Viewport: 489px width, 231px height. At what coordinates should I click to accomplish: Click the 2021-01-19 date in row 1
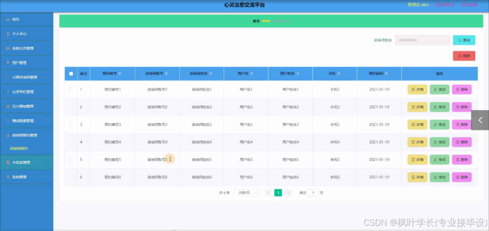pyautogui.click(x=379, y=89)
